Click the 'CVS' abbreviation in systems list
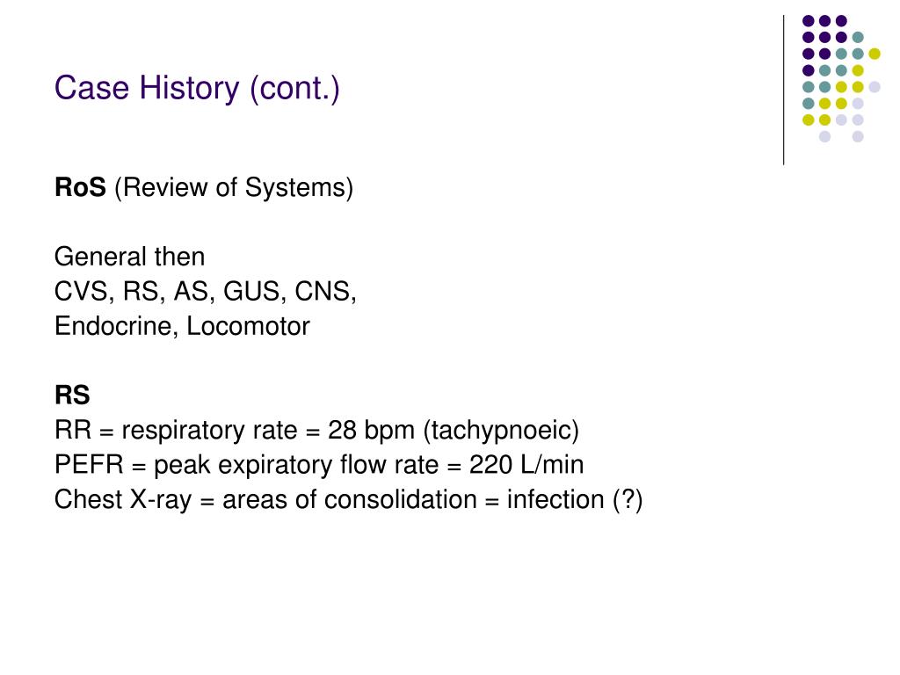 coord(81,291)
